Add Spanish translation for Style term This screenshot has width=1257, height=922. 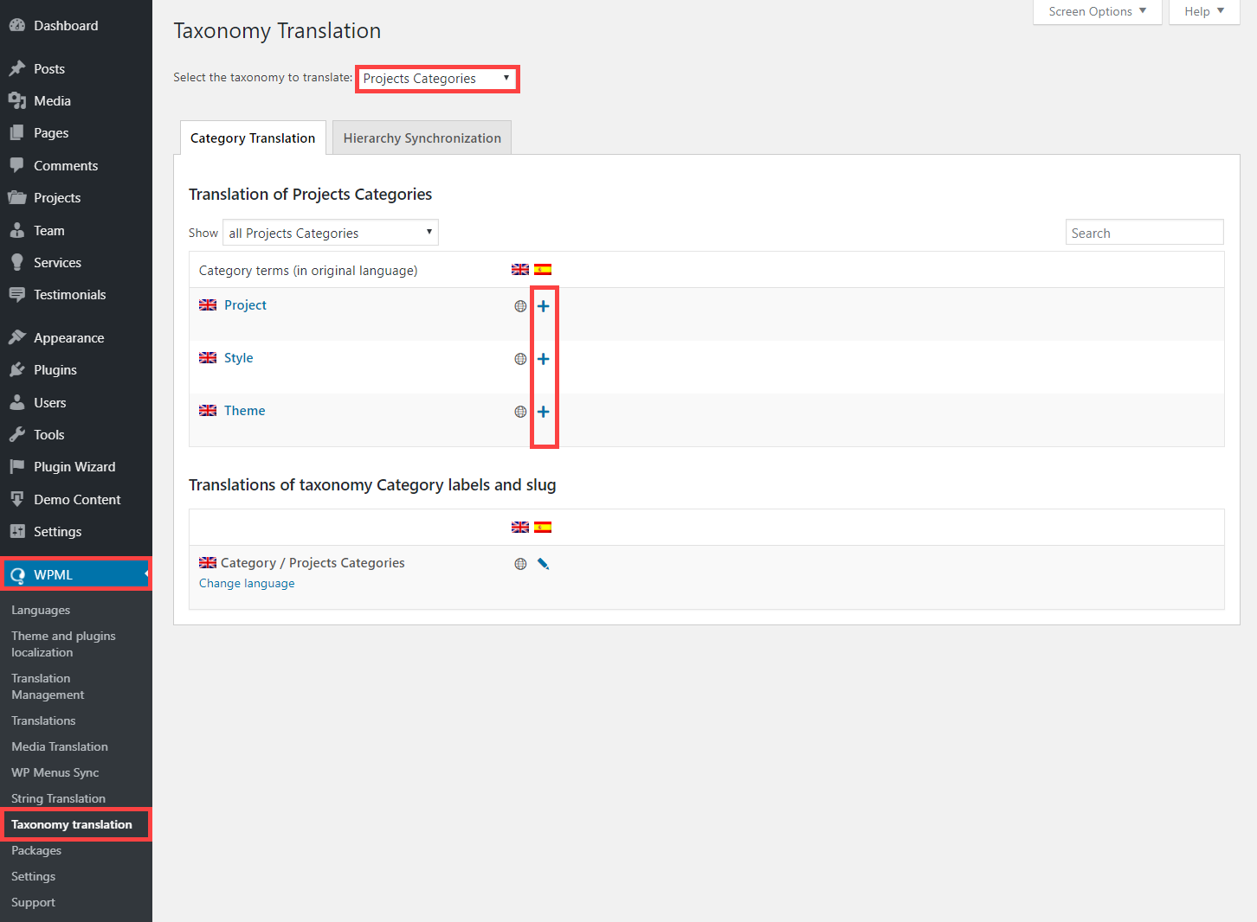click(544, 359)
